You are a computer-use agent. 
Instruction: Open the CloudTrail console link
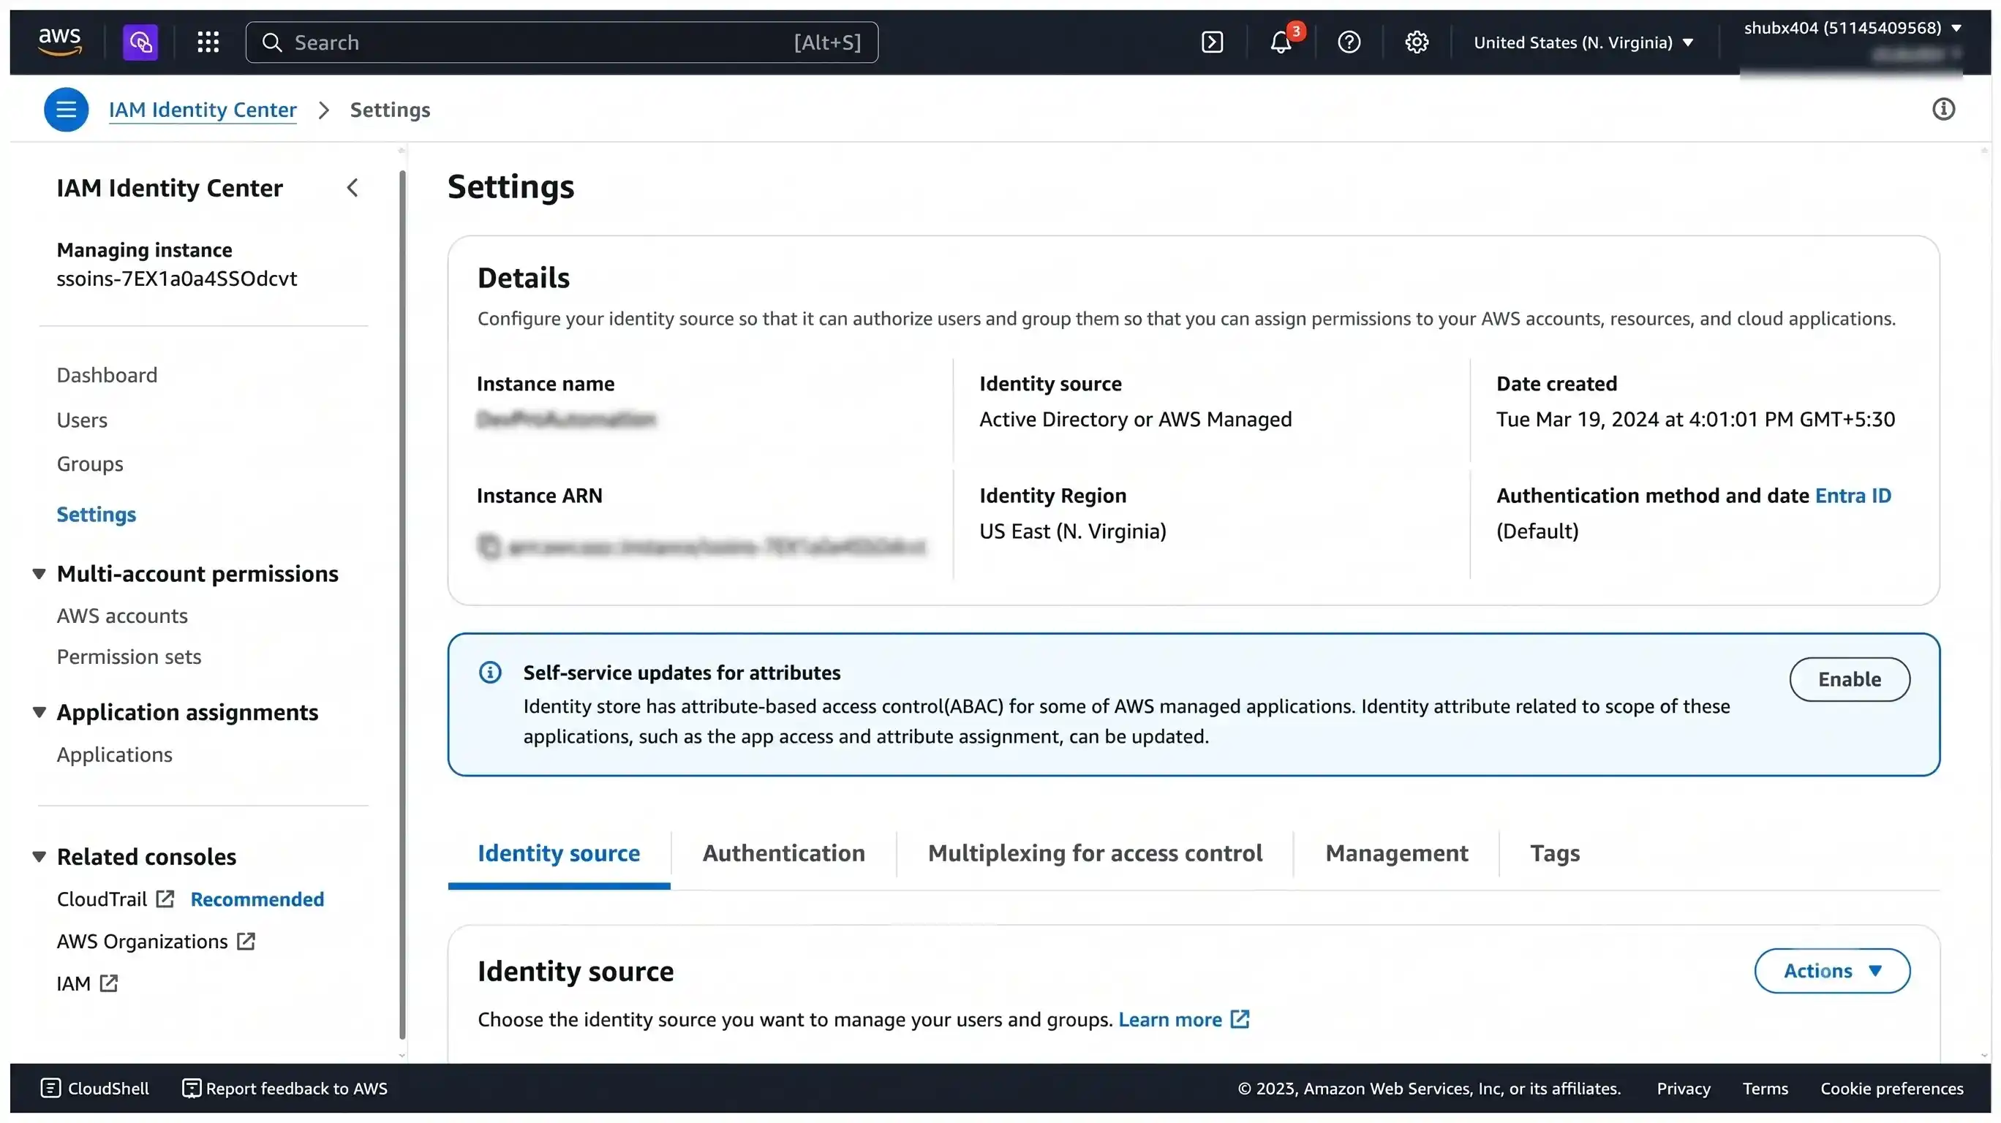click(x=102, y=899)
